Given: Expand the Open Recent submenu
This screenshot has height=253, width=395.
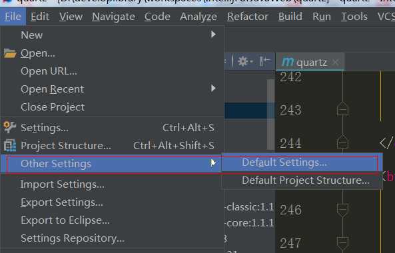Looking at the screenshot, I should (x=213, y=89).
